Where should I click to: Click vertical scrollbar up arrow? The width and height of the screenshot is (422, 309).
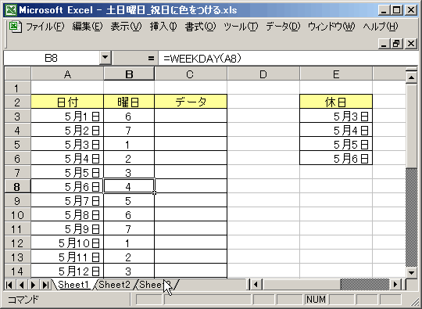click(412, 77)
